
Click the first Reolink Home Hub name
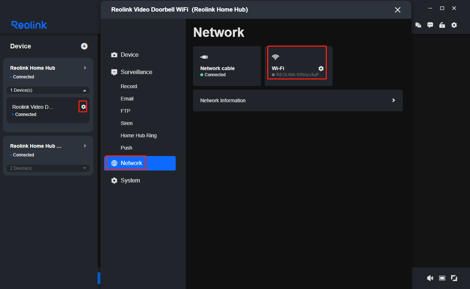pos(33,68)
